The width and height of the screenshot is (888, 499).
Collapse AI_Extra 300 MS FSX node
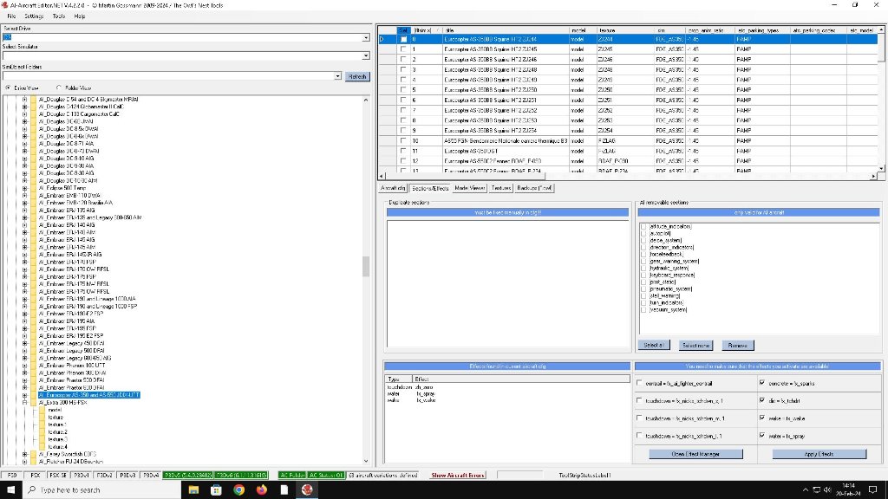24,402
